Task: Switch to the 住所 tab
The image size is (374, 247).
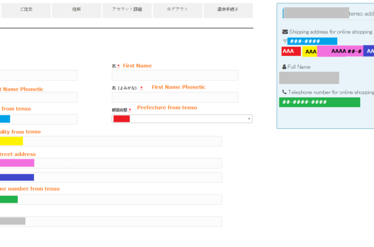Action: click(x=76, y=10)
